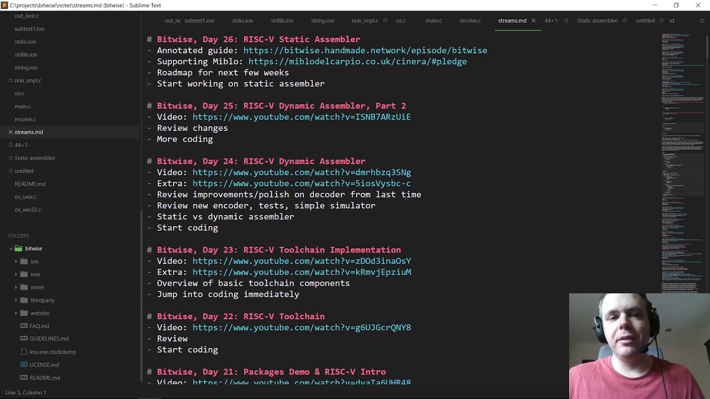Switch to the stdlib.ion tab
710x399 pixels.
pos(282,21)
